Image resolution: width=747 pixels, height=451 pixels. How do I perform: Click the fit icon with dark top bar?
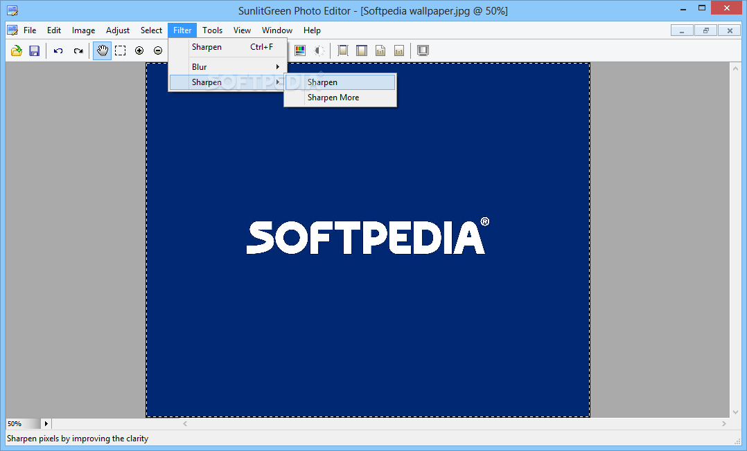click(x=362, y=50)
